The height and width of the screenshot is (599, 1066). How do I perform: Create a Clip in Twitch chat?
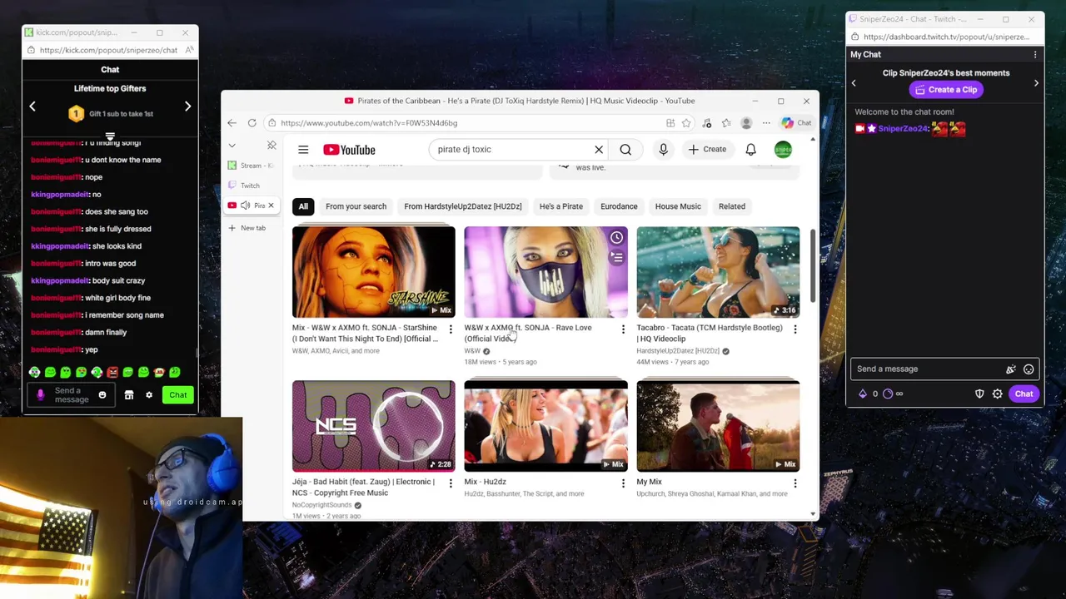[946, 90]
